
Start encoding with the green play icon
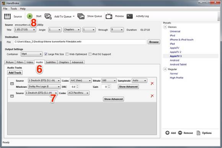pyautogui.click(x=30, y=16)
